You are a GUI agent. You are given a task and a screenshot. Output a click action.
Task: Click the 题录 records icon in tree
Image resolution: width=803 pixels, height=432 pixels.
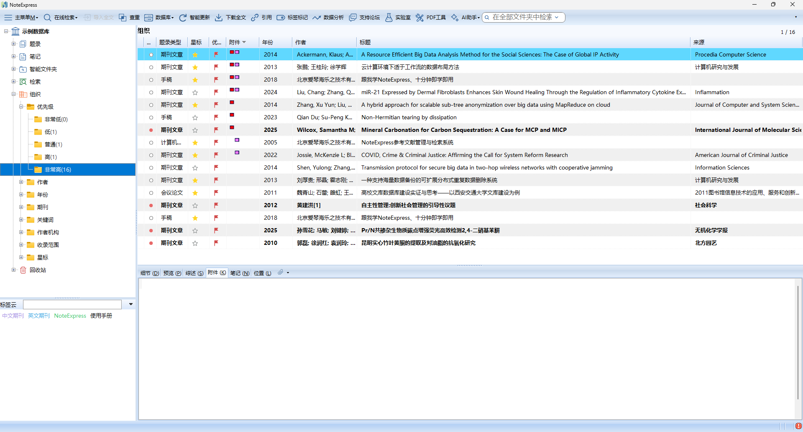coord(23,44)
